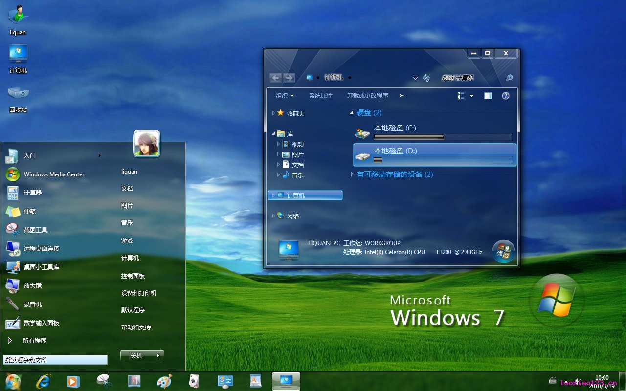Collapse the 硬盘 (2) group

352,113
